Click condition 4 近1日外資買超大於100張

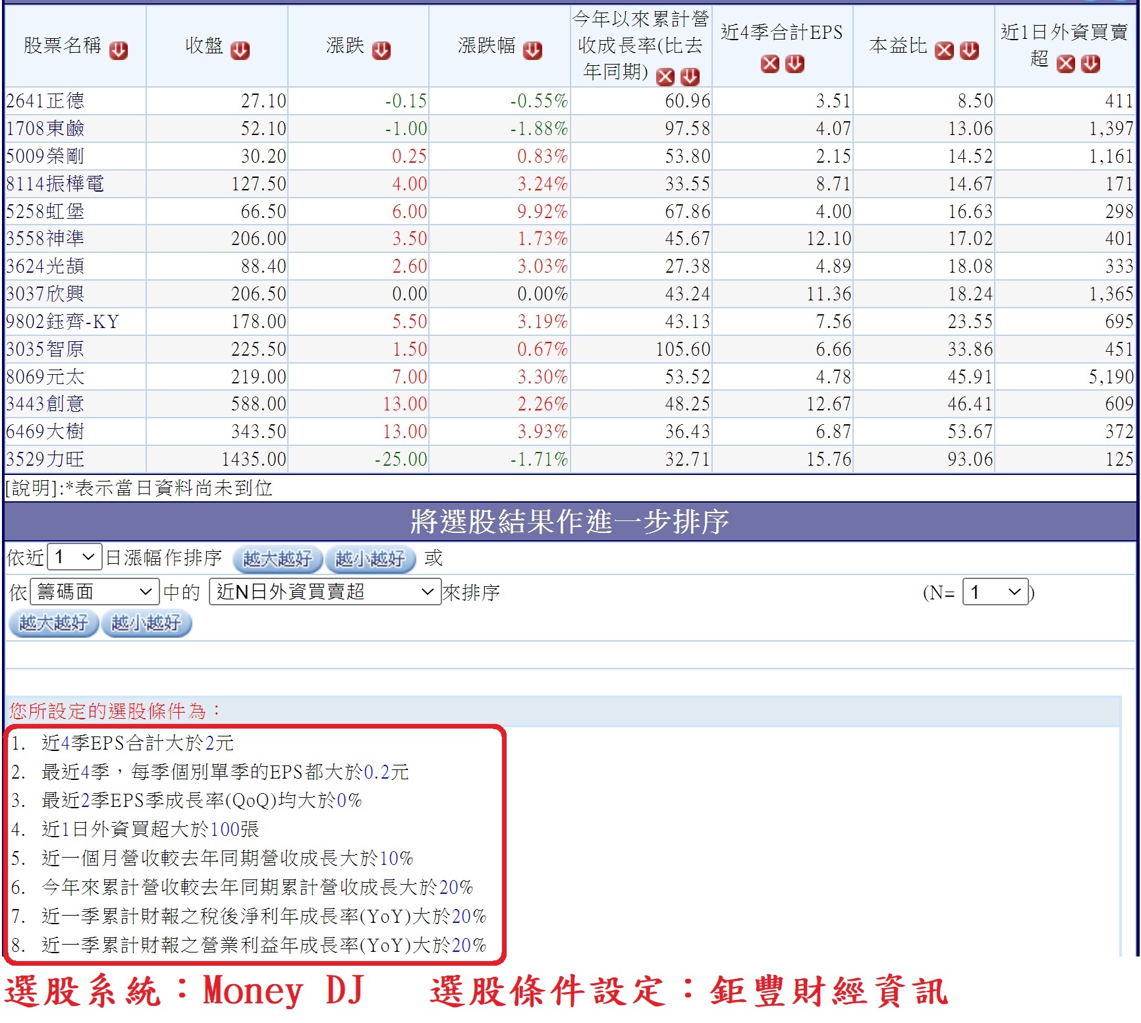point(150,829)
